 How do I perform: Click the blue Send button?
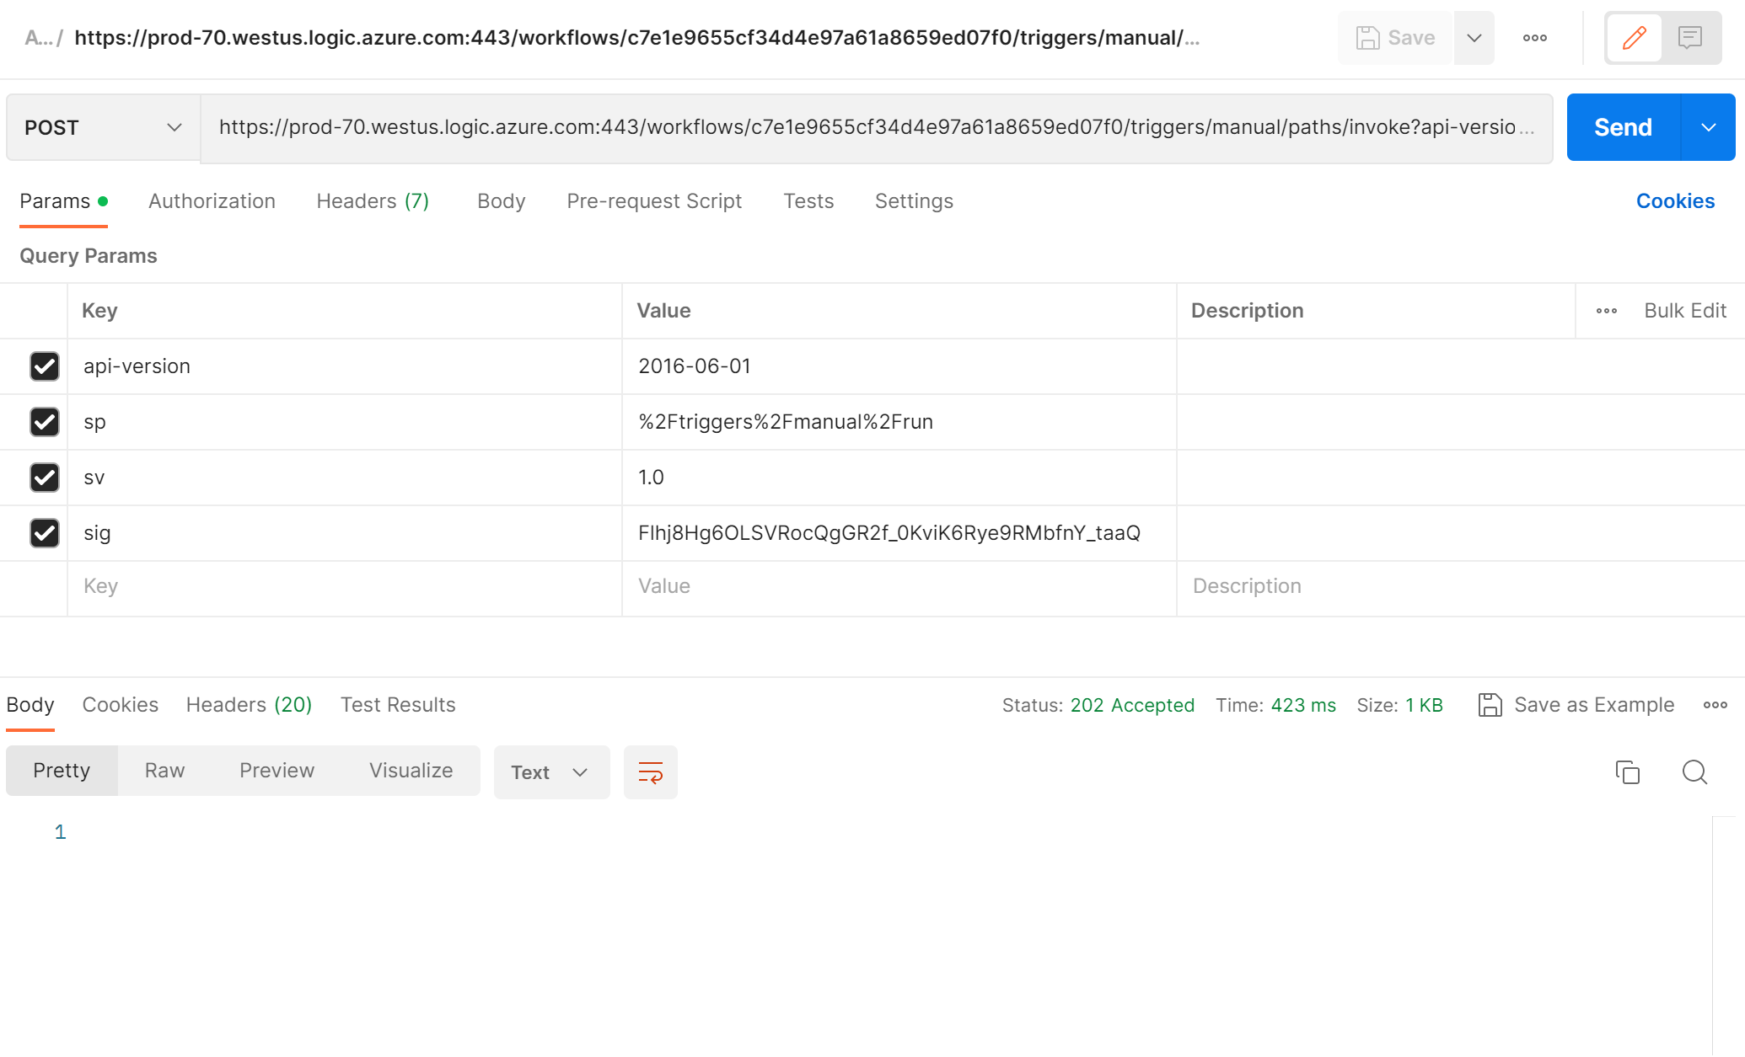(1623, 127)
